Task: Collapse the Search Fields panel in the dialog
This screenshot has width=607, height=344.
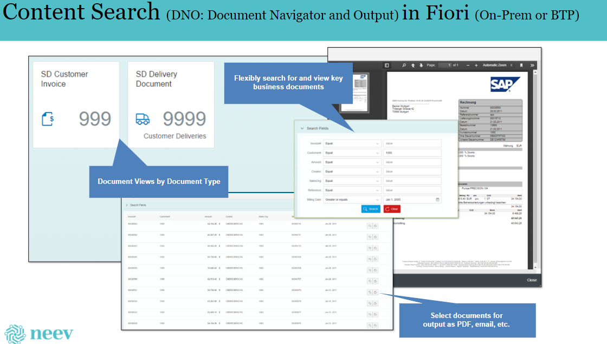Action: 302,128
